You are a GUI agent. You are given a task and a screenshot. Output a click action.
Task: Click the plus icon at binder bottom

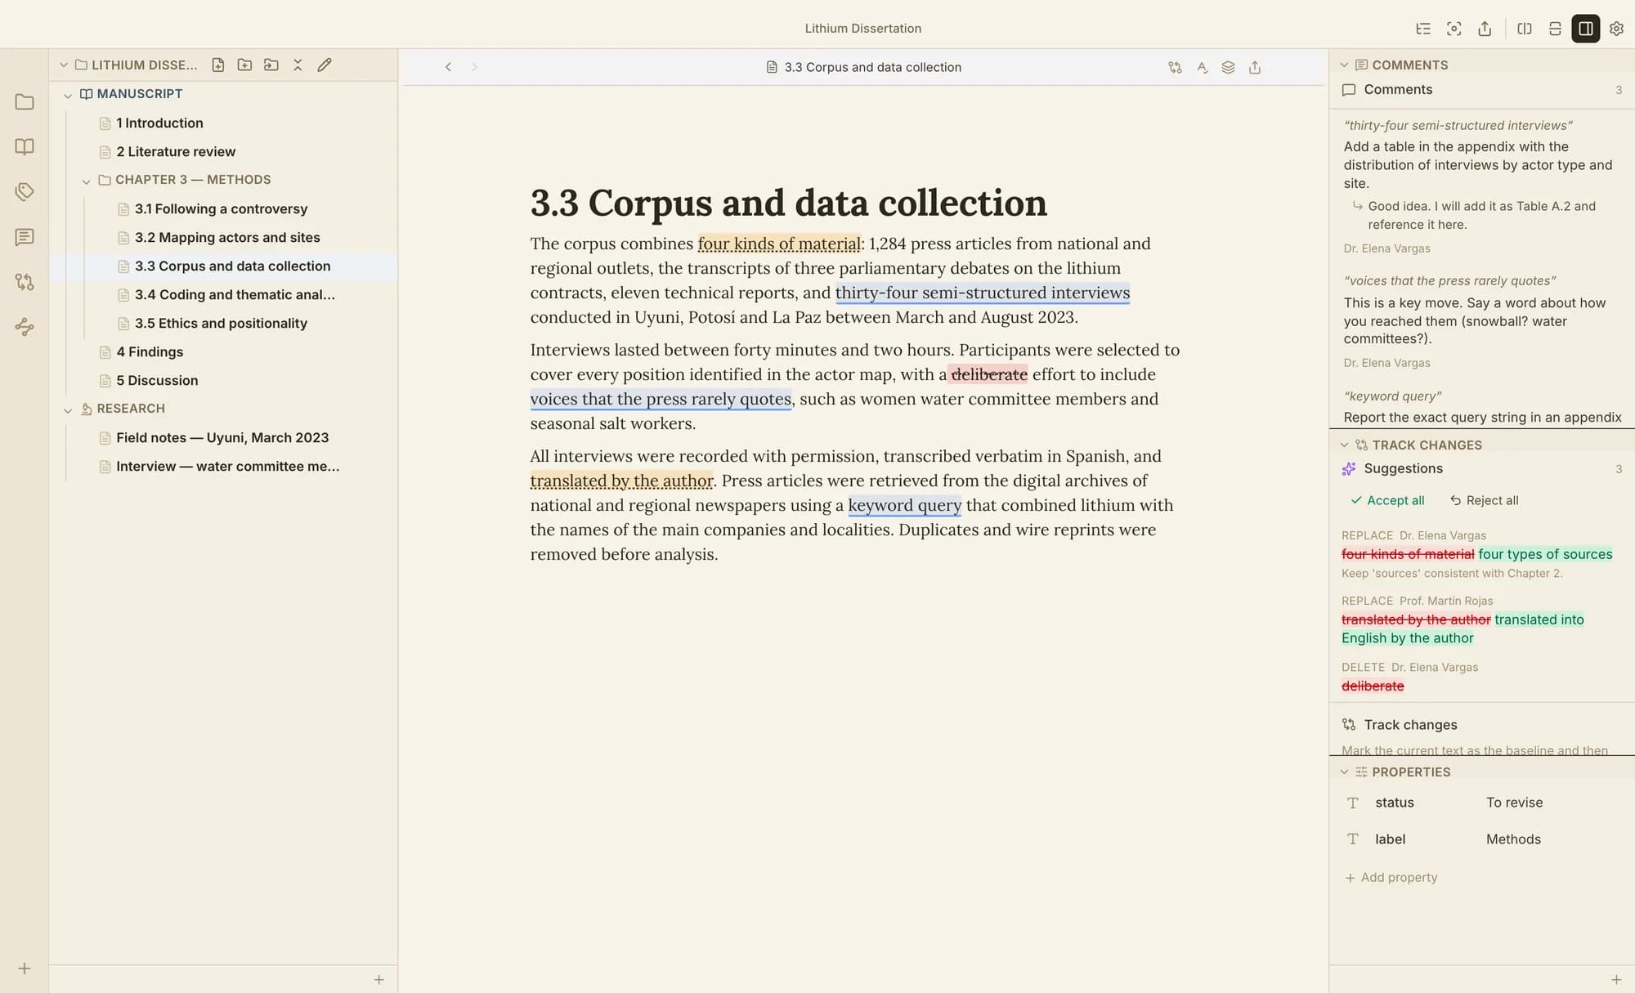pos(379,979)
